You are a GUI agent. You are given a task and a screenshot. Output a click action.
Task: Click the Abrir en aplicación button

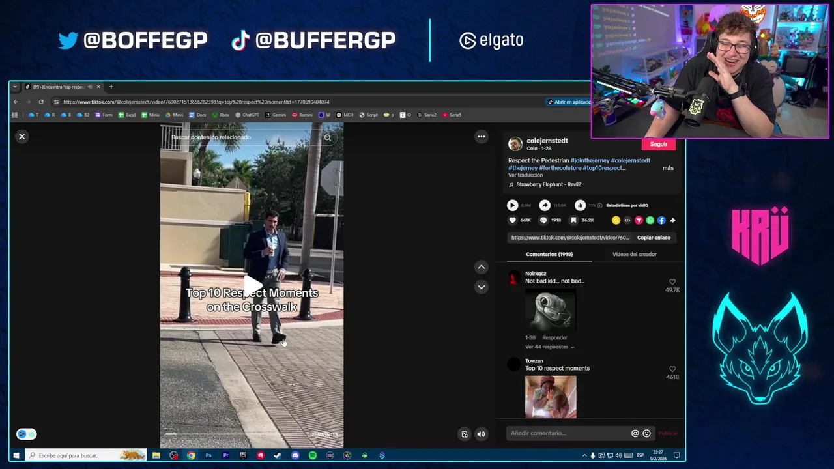[x=569, y=102]
